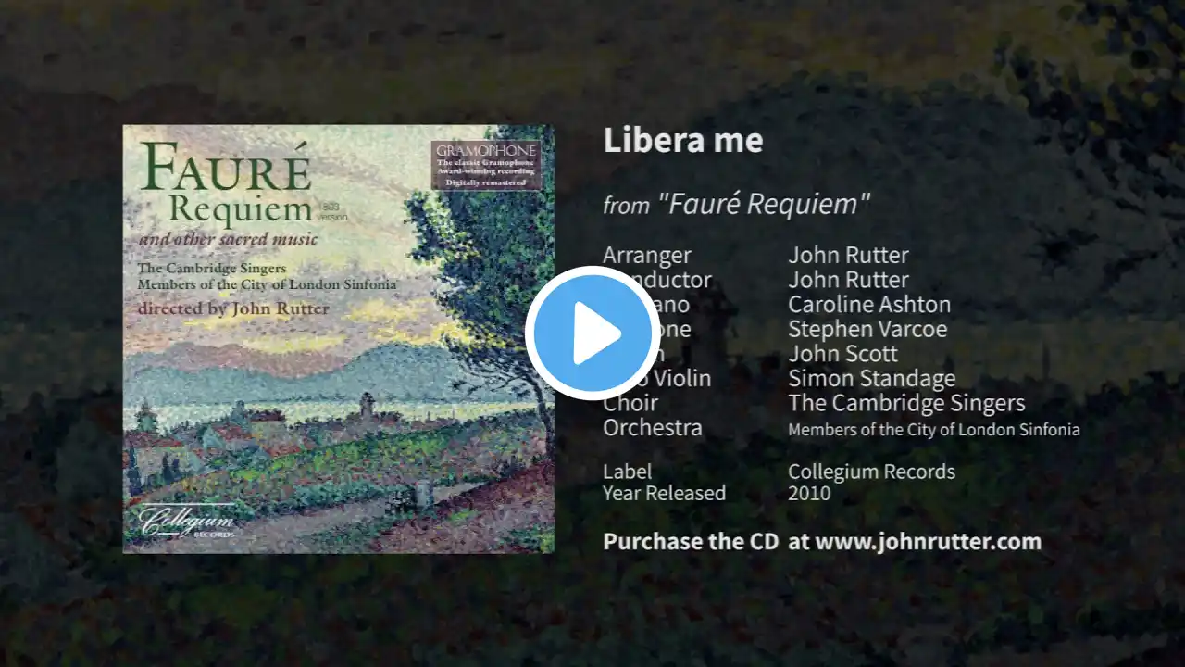The height and width of the screenshot is (667, 1185).
Task: Select the Libera me title text
Action: [683, 141]
